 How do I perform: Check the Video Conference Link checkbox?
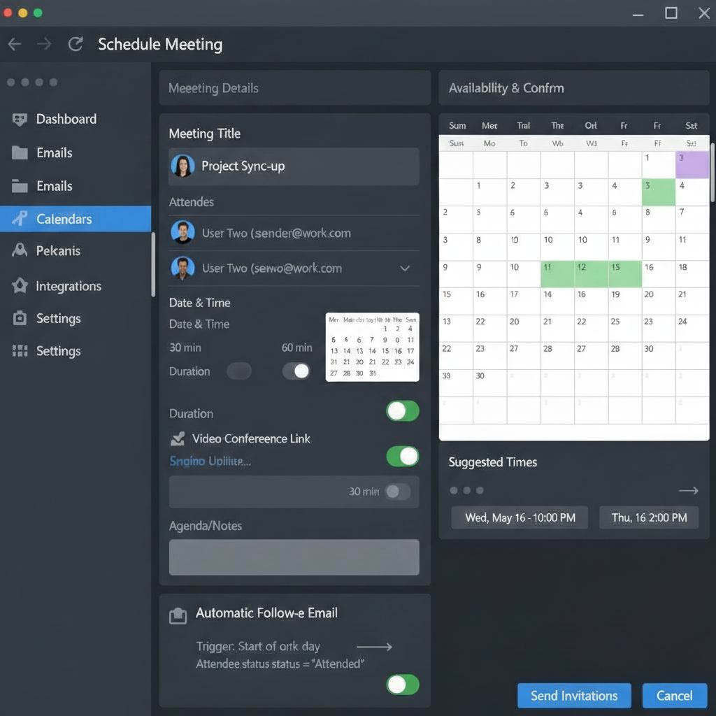tap(178, 439)
